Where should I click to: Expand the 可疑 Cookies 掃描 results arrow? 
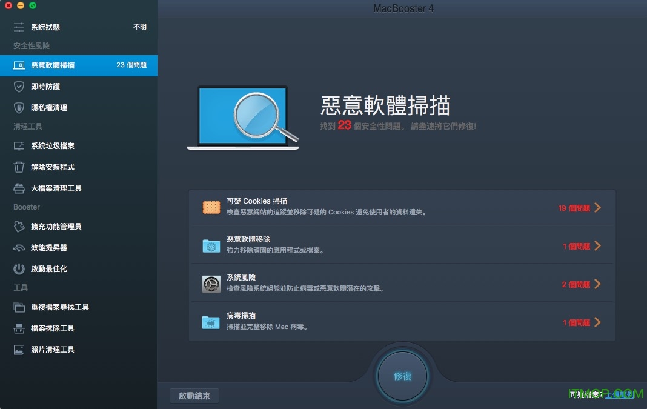click(x=599, y=207)
